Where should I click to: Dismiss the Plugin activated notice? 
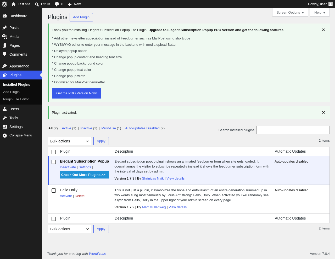[x=323, y=112]
